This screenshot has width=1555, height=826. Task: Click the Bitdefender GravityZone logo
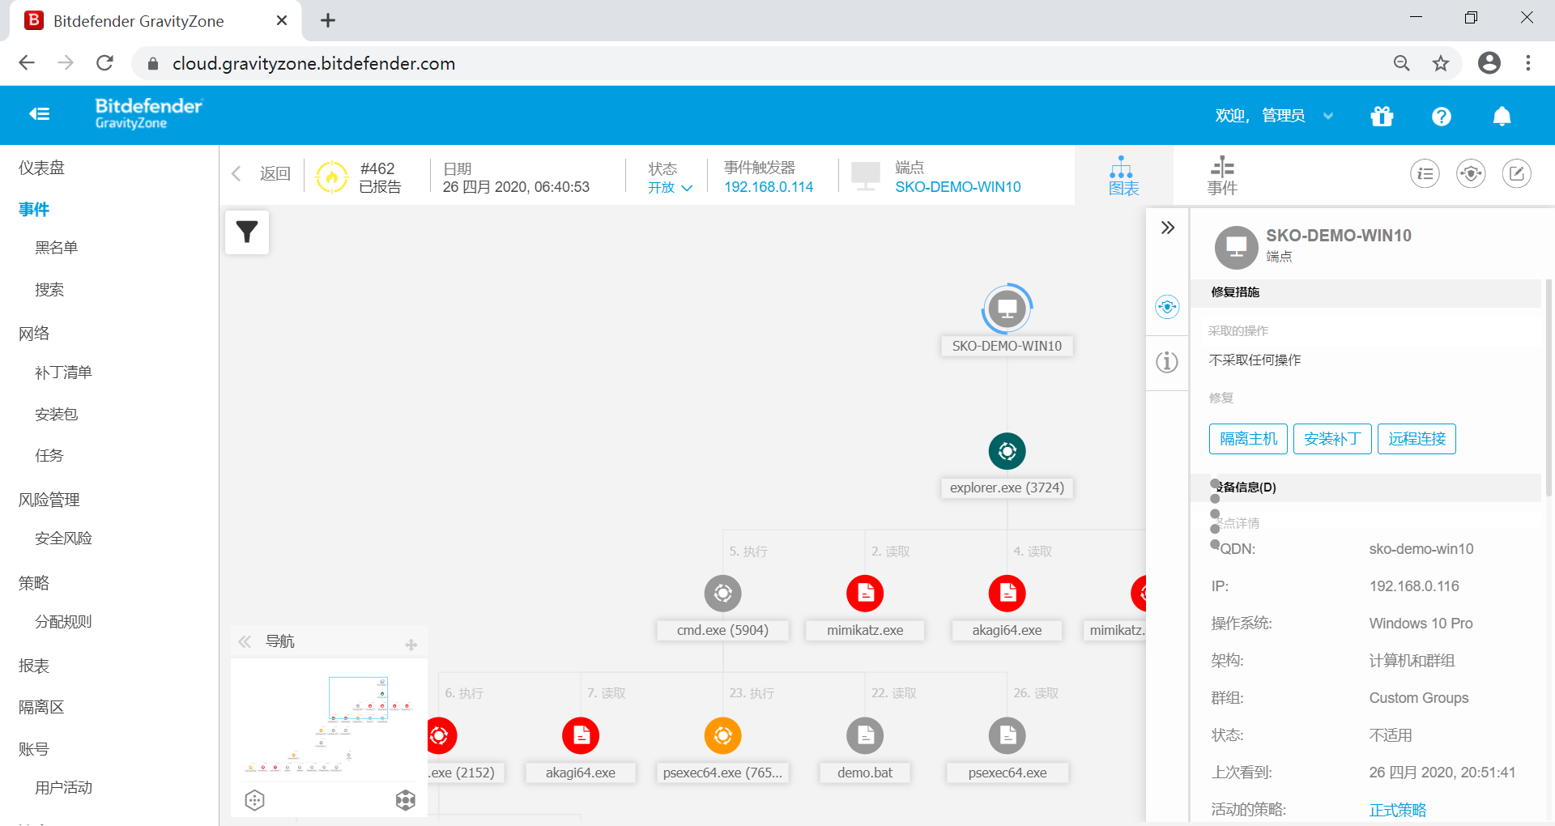pos(149,113)
